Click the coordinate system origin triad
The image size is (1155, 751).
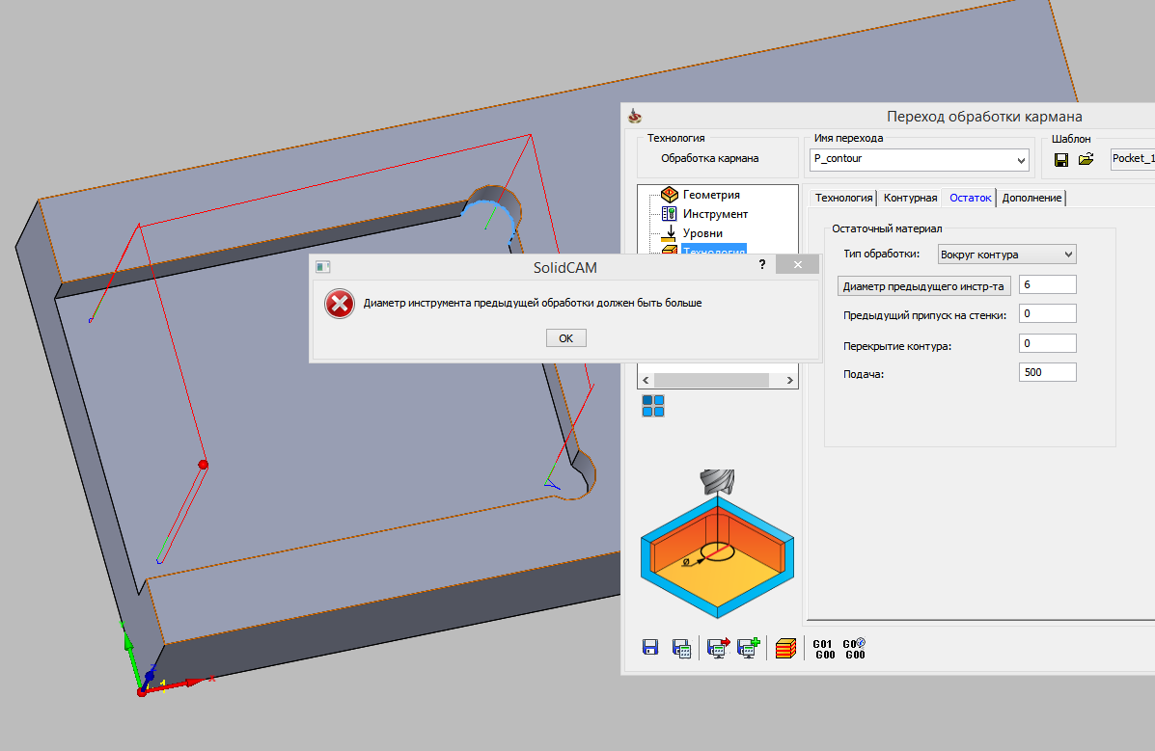(x=142, y=691)
